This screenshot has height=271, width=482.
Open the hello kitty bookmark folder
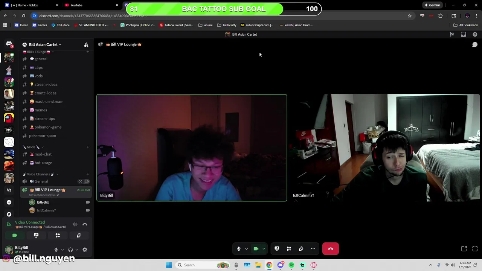[227, 25]
